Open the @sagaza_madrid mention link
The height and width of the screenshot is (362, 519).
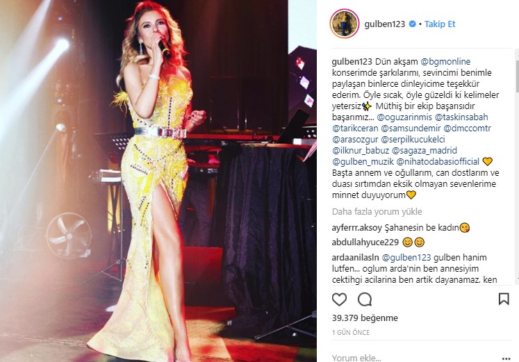[425, 151]
